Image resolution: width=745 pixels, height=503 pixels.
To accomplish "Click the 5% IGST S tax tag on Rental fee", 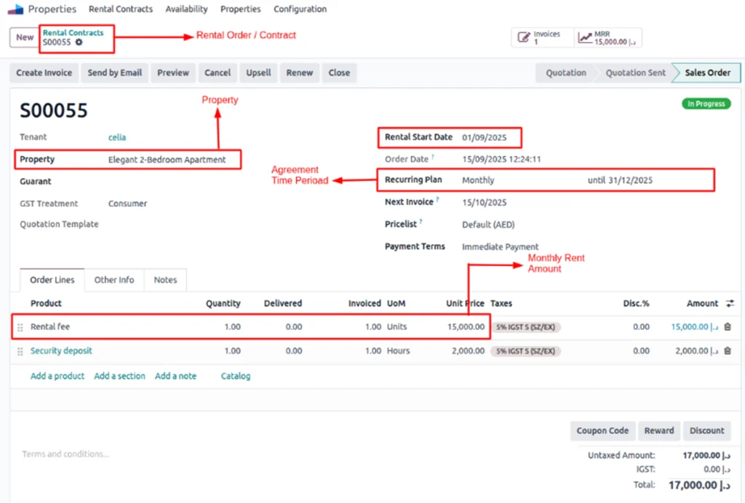I will click(x=525, y=327).
